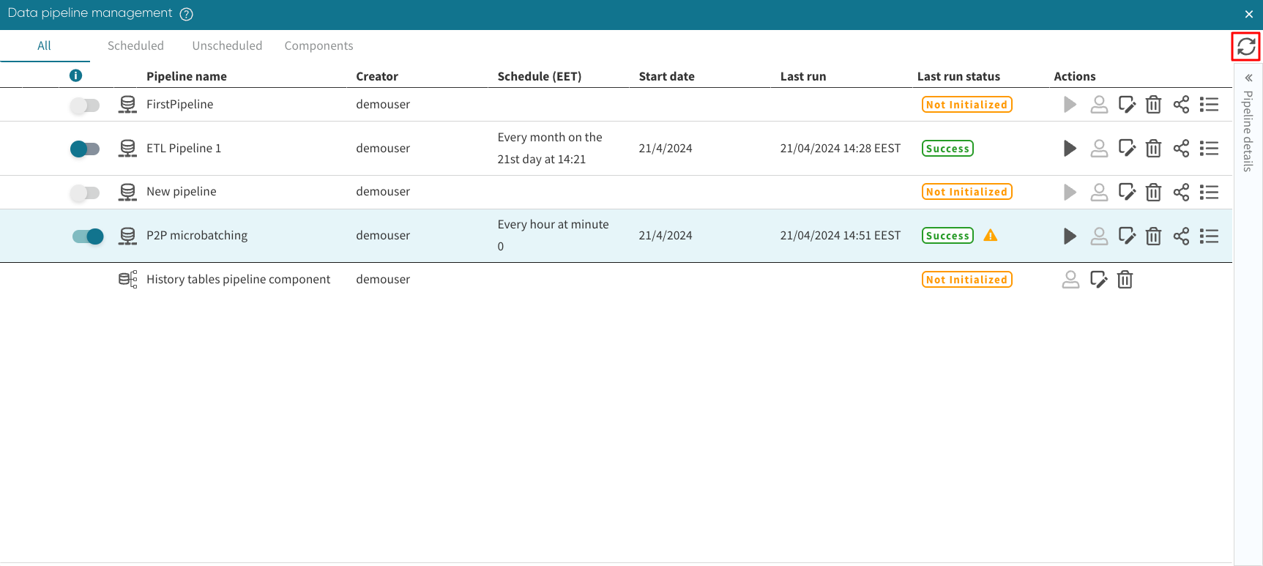1263x566 pixels.
Task: Switch to the Scheduled tab
Action: pos(135,45)
